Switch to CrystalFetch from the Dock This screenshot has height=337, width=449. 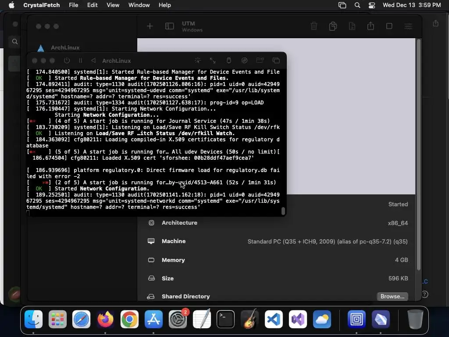tap(381, 319)
